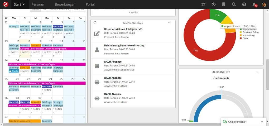The height and width of the screenshot is (126, 269).
Task: Click the page's vertical scrollbar thumb
Action: 267,74
